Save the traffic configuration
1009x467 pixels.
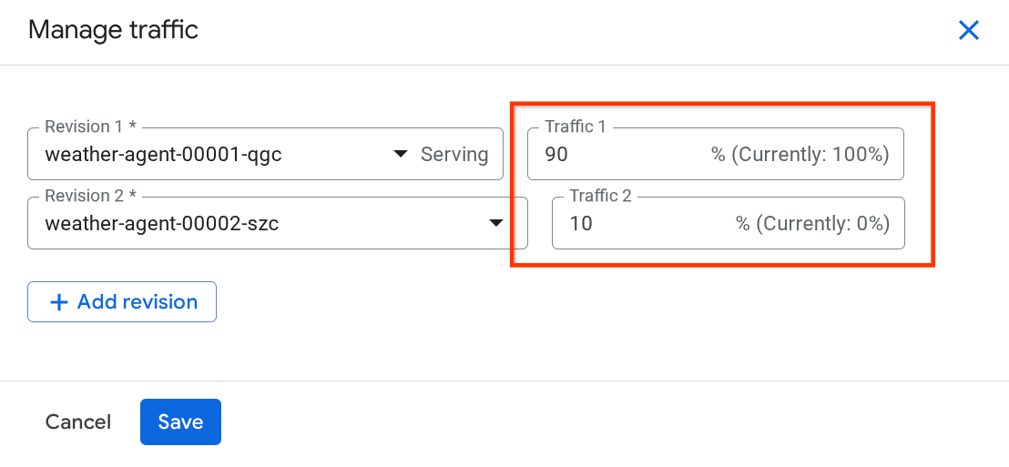180,422
